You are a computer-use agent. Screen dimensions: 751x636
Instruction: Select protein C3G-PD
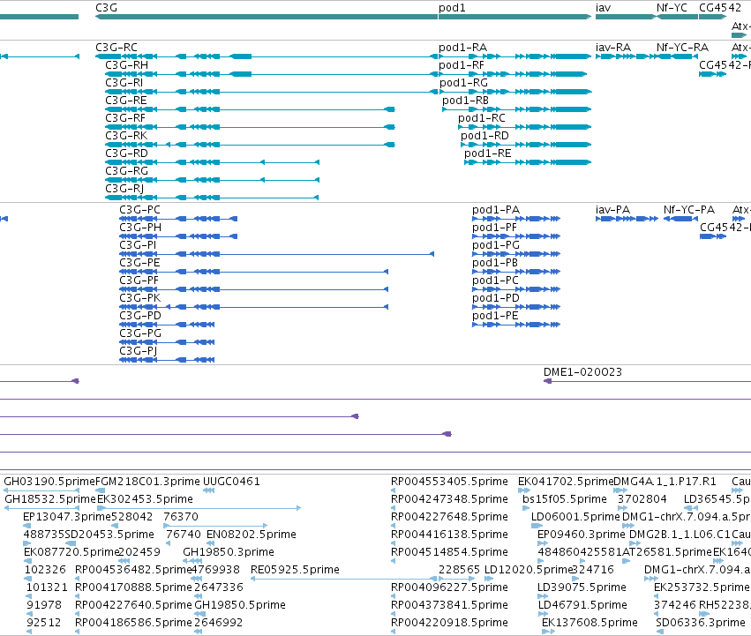(140, 316)
